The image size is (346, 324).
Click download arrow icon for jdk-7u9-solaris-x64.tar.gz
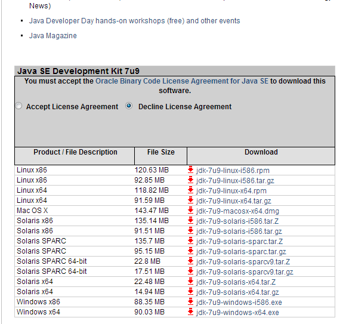[190, 292]
